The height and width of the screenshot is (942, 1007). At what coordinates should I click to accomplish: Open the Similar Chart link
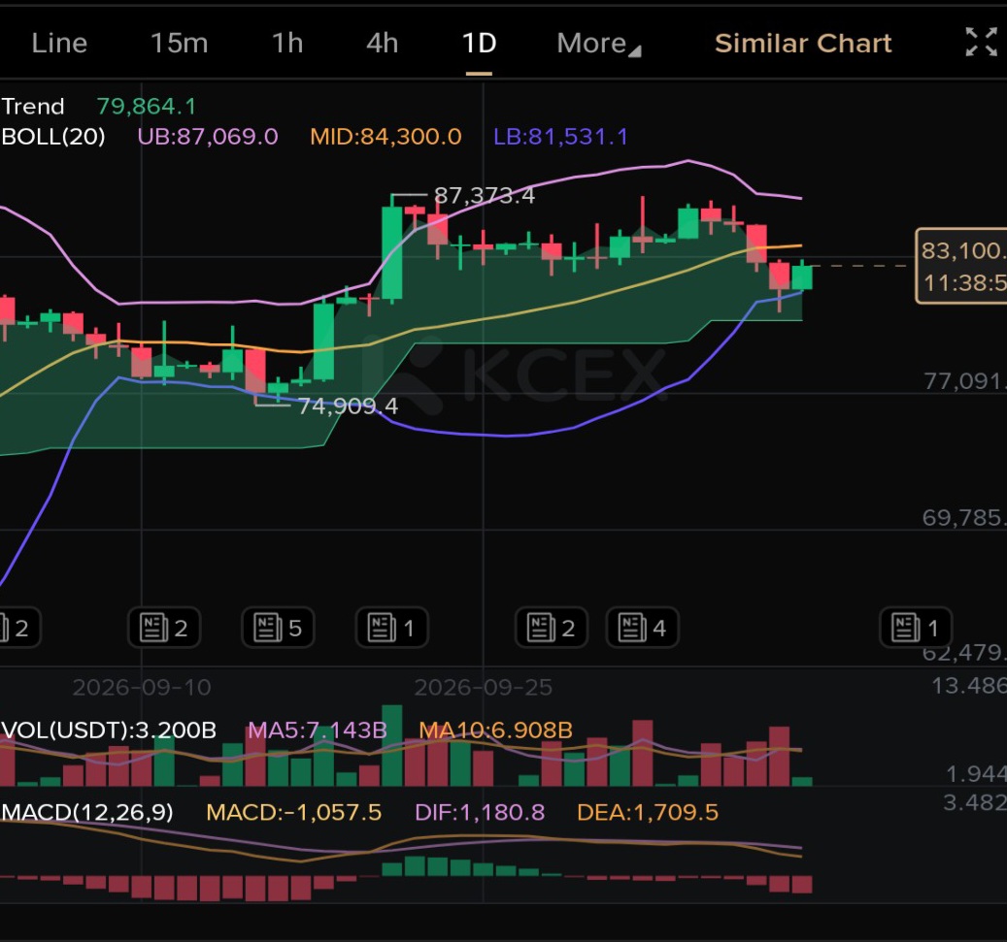[803, 43]
